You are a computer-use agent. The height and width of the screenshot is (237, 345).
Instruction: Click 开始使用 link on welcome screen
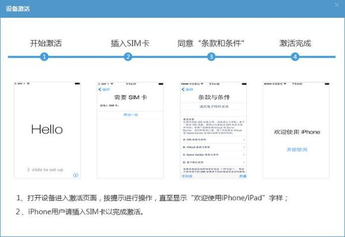297,150
